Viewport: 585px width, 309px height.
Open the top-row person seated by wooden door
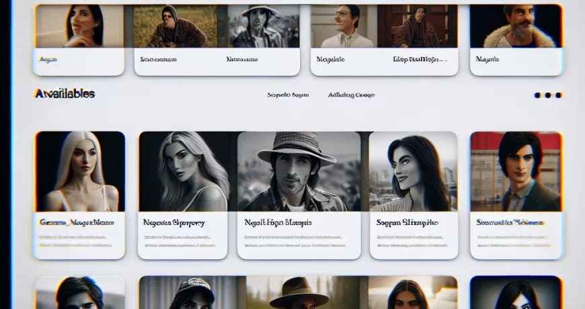pos(417,26)
